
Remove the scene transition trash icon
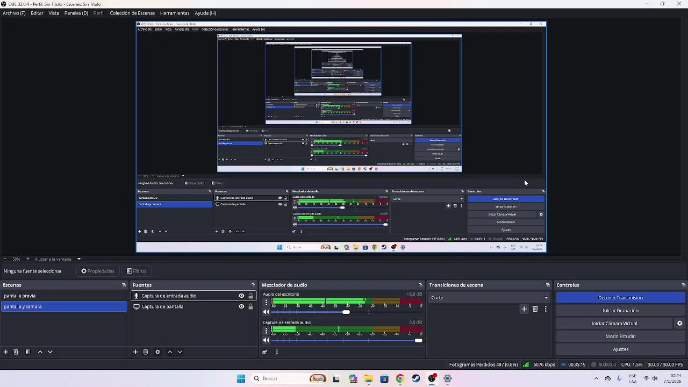[535, 309]
